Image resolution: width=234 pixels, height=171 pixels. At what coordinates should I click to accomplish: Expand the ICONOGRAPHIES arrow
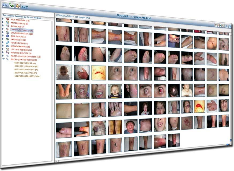click(3, 46)
